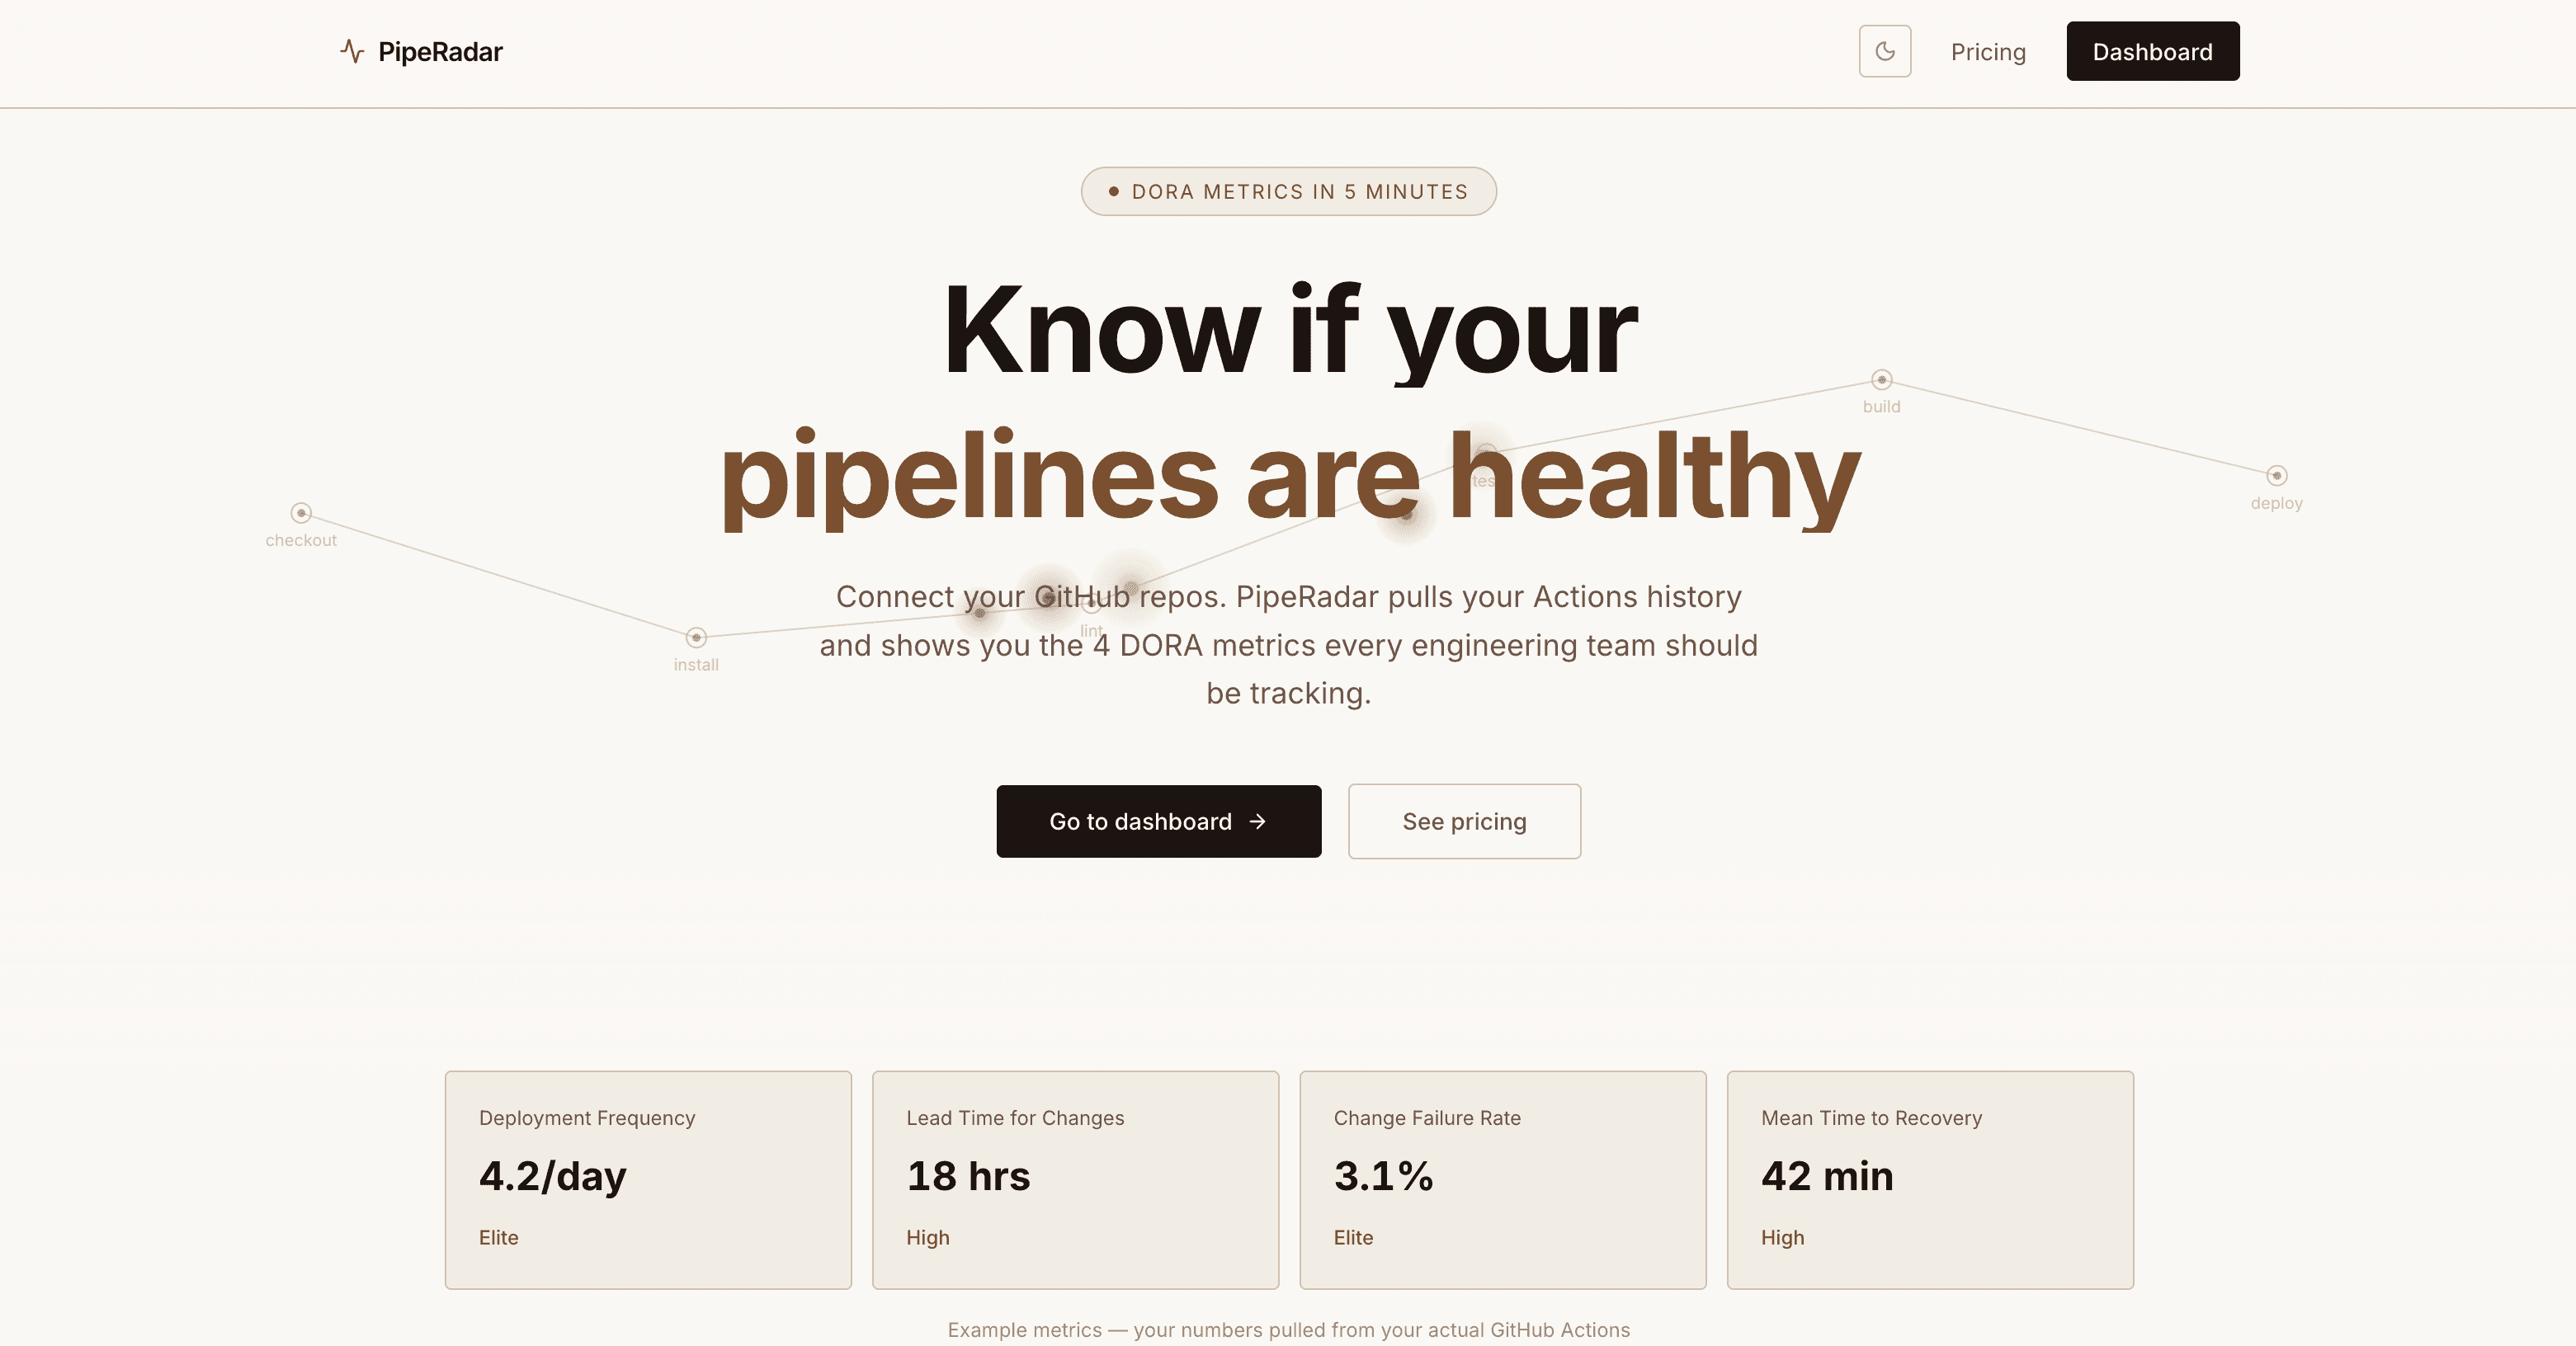Click the dot in the DORA Metrics badge
The image size is (2576, 1346).
click(1113, 191)
